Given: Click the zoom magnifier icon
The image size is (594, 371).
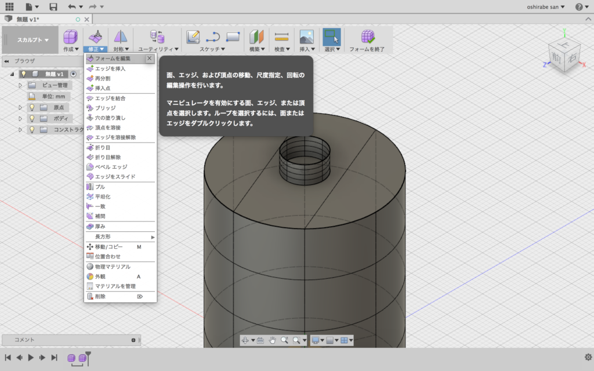Looking at the screenshot, I should coord(284,340).
